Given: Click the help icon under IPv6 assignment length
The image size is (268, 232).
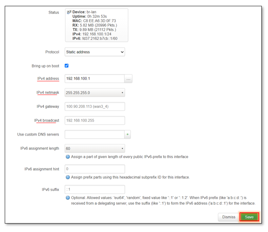Looking at the screenshot, I should [x=68, y=157].
